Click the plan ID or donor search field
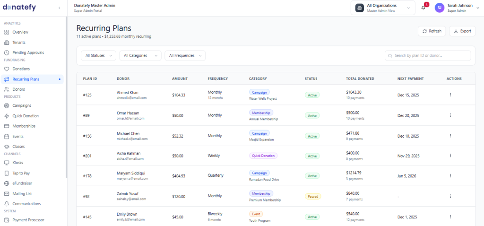This screenshot has height=226, width=484. (428, 56)
